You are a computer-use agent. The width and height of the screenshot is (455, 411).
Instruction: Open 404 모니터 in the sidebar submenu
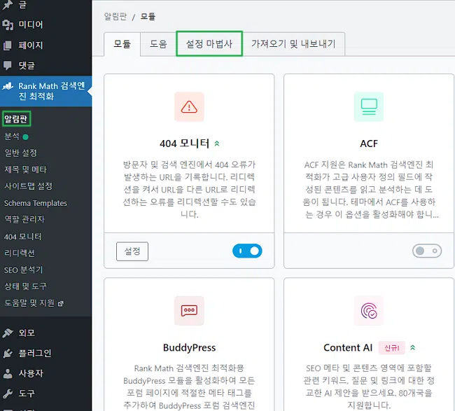pos(22,237)
